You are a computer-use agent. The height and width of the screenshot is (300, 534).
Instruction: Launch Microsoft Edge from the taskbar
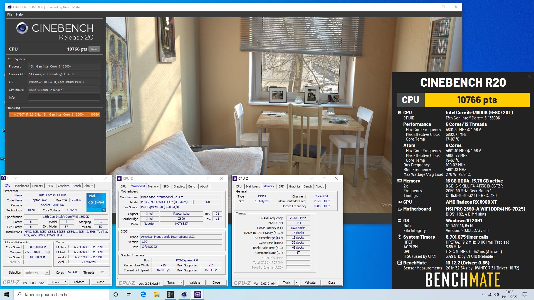point(143,294)
